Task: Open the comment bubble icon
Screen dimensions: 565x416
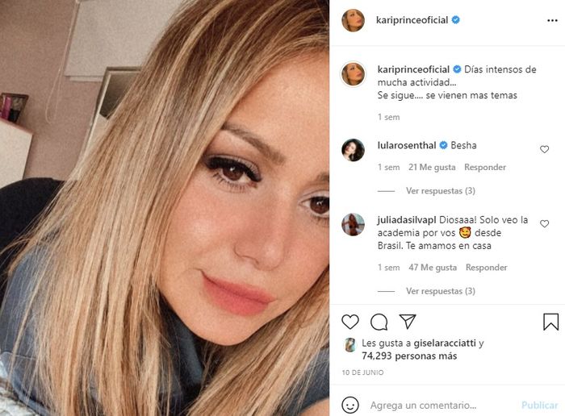Action: tap(379, 322)
